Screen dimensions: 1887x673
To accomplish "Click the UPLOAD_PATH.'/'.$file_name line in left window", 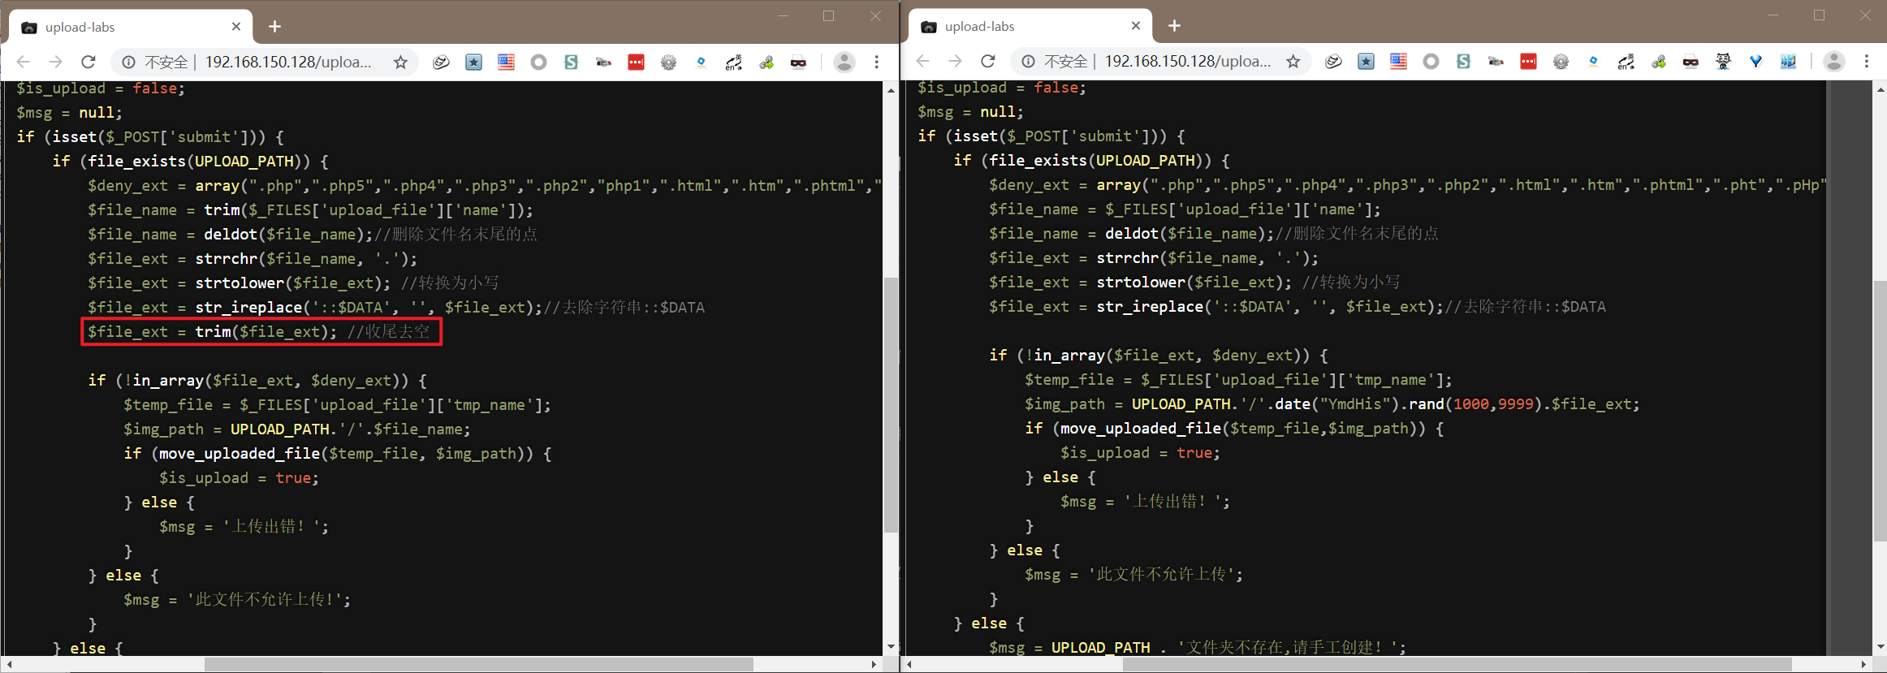I will tap(296, 429).
